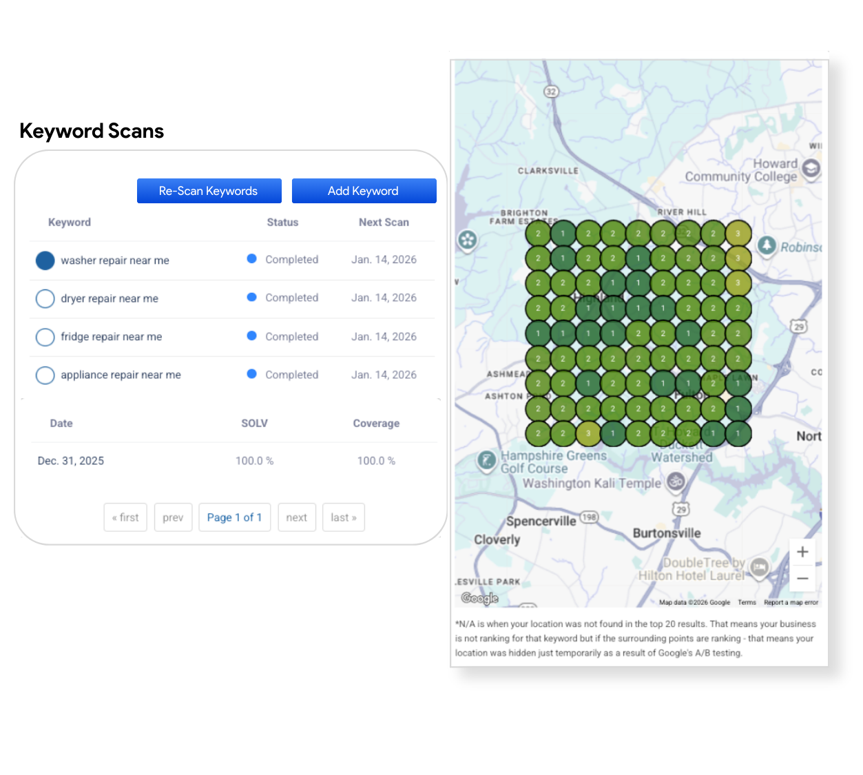Select the fridge repair near me radio
Image resolution: width=863 pixels, height=775 pixels.
pyautogui.click(x=45, y=337)
